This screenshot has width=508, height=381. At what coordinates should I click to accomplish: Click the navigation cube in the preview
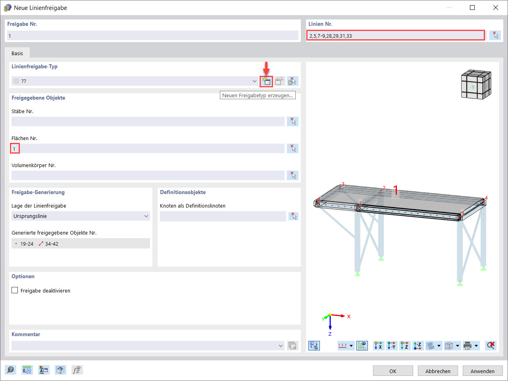pos(476,85)
